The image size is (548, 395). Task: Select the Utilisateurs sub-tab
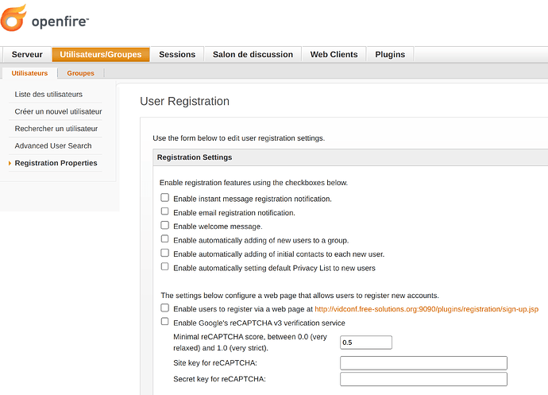[29, 73]
